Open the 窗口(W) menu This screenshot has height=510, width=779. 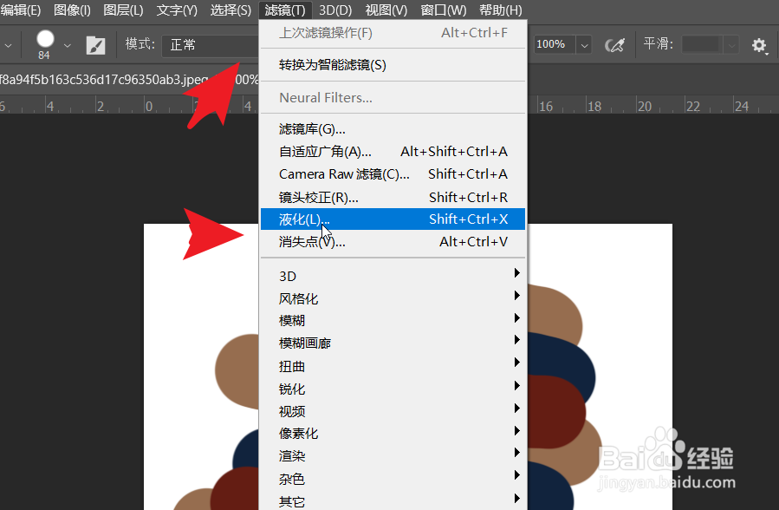click(x=443, y=10)
